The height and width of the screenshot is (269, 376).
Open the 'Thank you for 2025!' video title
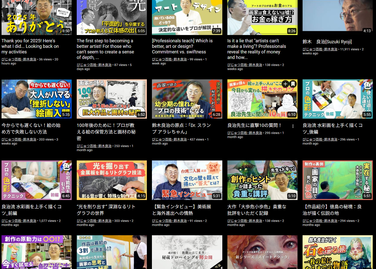pos(30,46)
